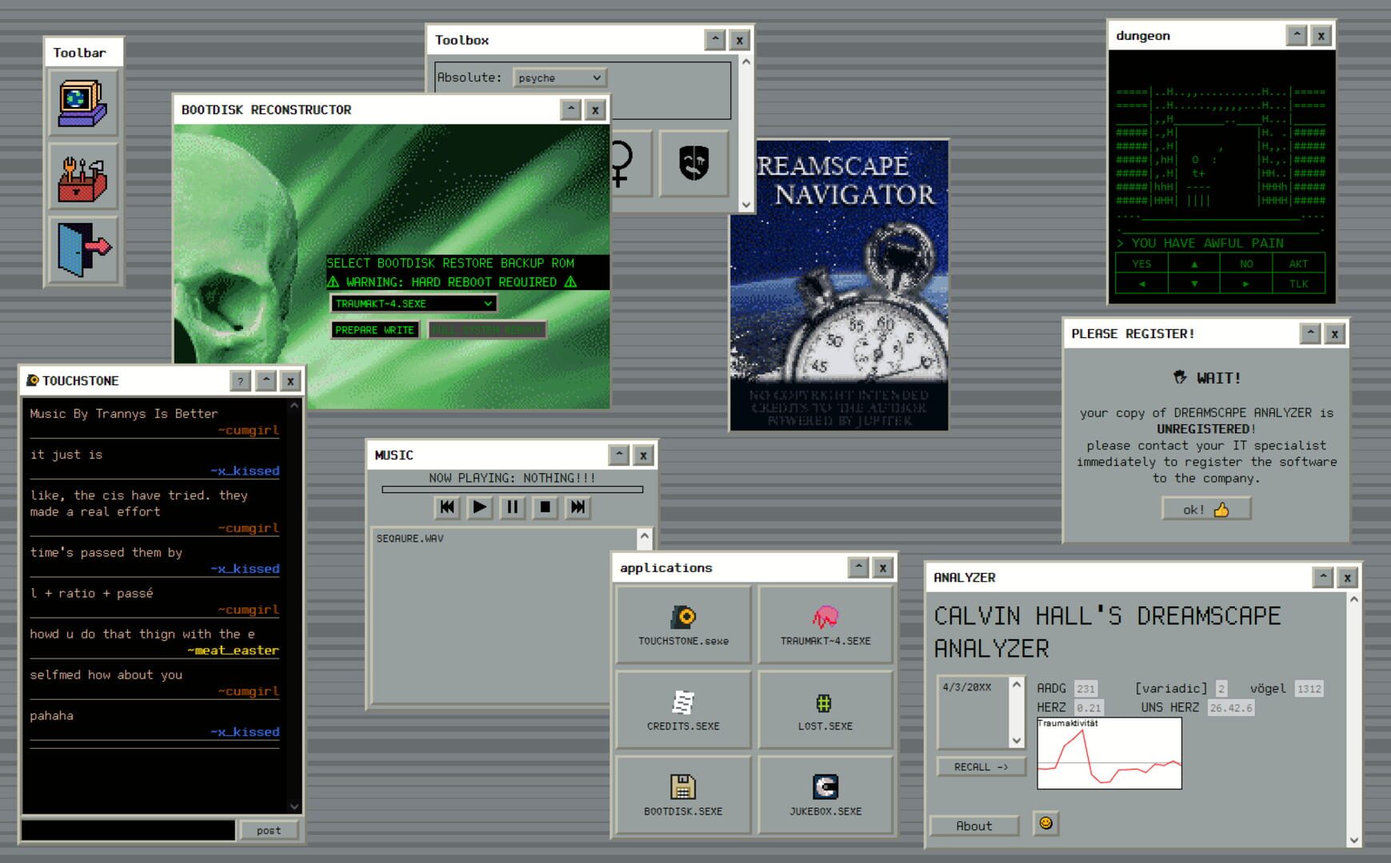Expand the TRAUMAKT~4.SEXE bootdisk restore dropdown

tap(413, 304)
